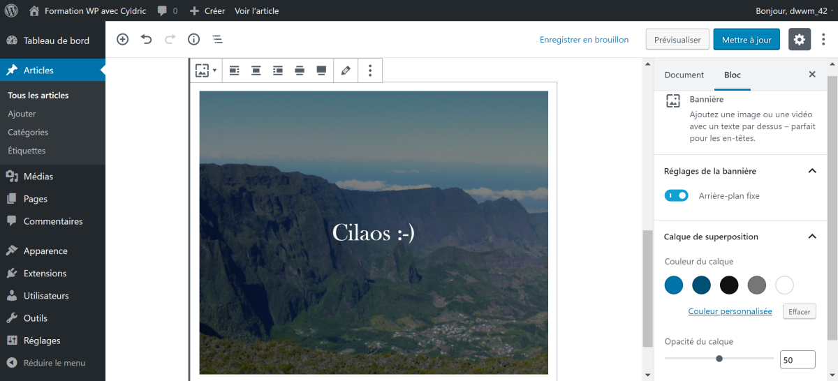The width and height of the screenshot is (838, 381).
Task: Show content structure info icon
Action: click(193, 40)
